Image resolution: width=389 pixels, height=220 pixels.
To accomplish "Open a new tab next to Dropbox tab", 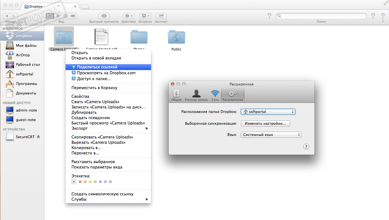I will [x=85, y=6].
